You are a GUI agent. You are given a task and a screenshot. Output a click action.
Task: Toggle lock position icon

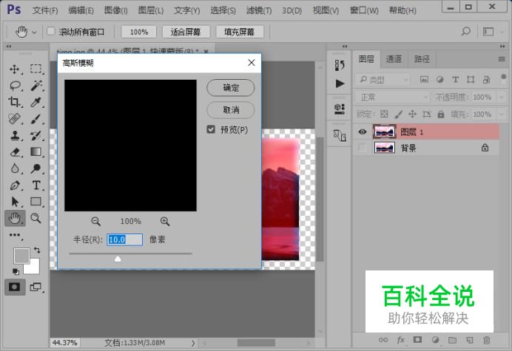[x=412, y=114]
